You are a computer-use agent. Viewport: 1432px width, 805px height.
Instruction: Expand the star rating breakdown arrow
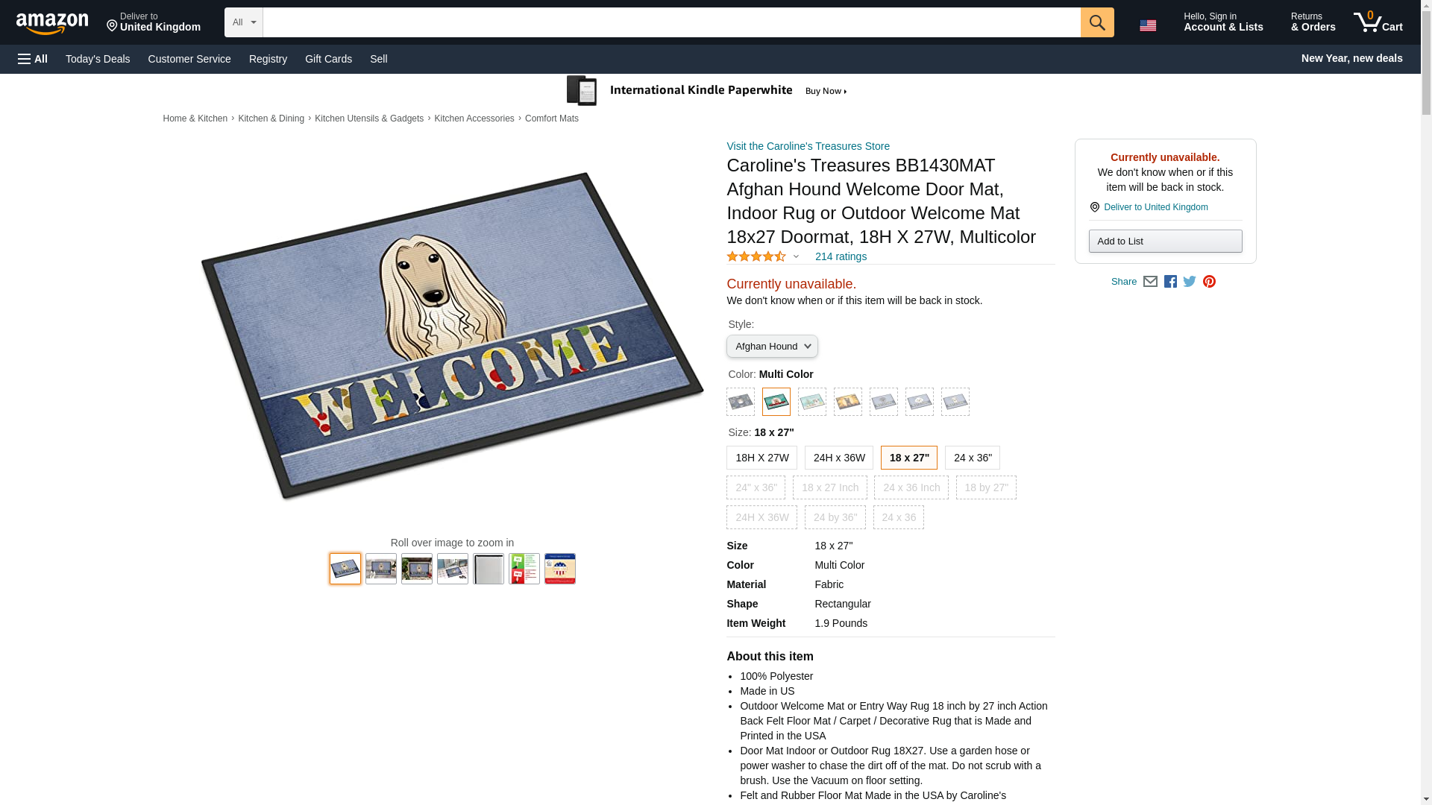(795, 257)
